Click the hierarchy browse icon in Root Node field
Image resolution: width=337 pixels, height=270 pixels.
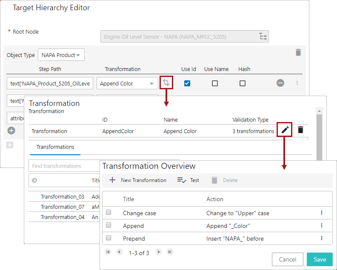[263, 37]
